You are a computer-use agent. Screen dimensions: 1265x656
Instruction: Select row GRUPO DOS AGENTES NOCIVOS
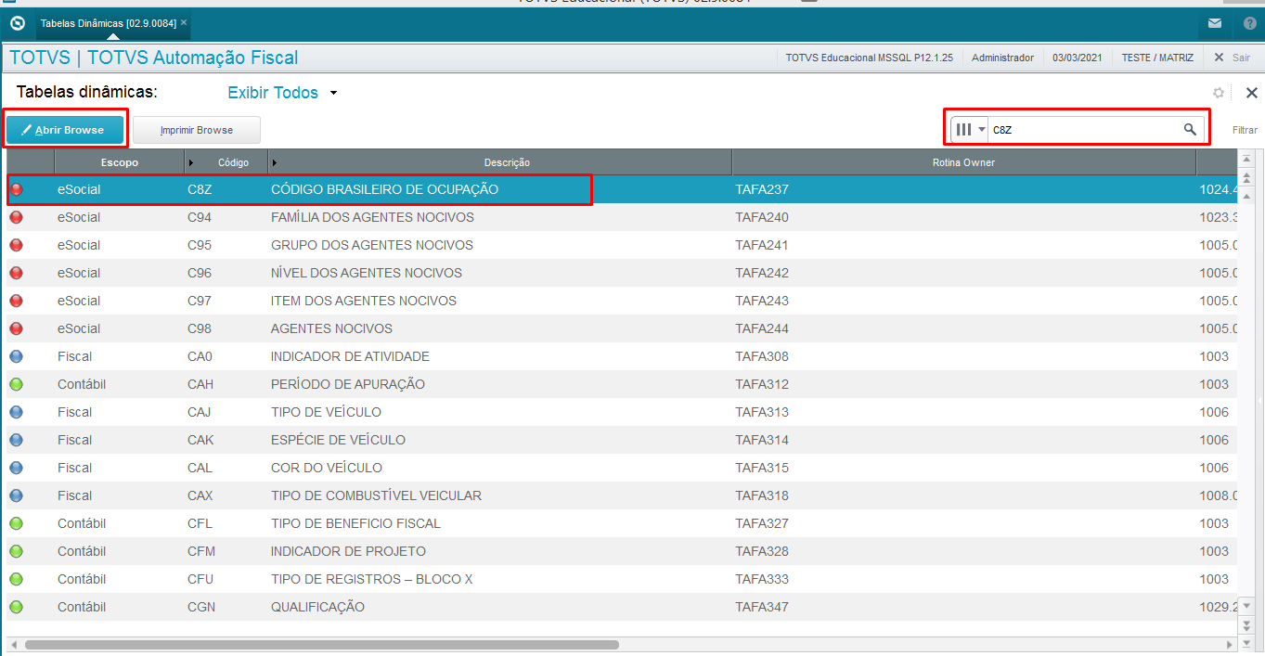(622, 245)
